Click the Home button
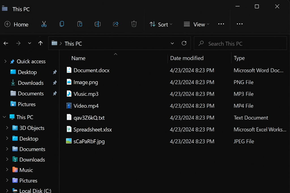 point(17,24)
